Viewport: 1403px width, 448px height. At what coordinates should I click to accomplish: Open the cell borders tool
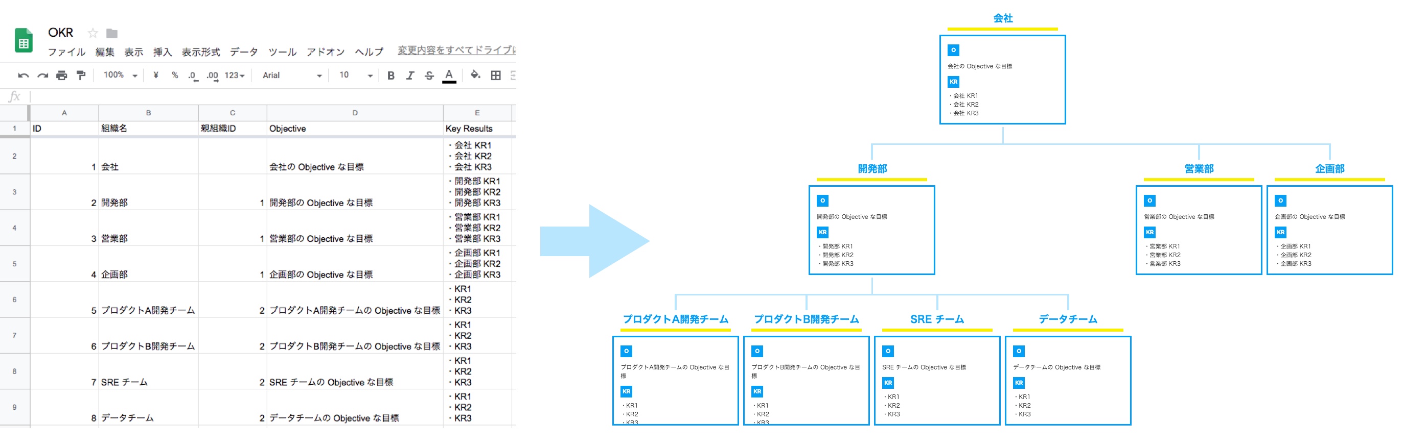(x=496, y=76)
